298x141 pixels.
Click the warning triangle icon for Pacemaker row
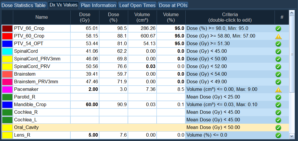[x=278, y=89]
